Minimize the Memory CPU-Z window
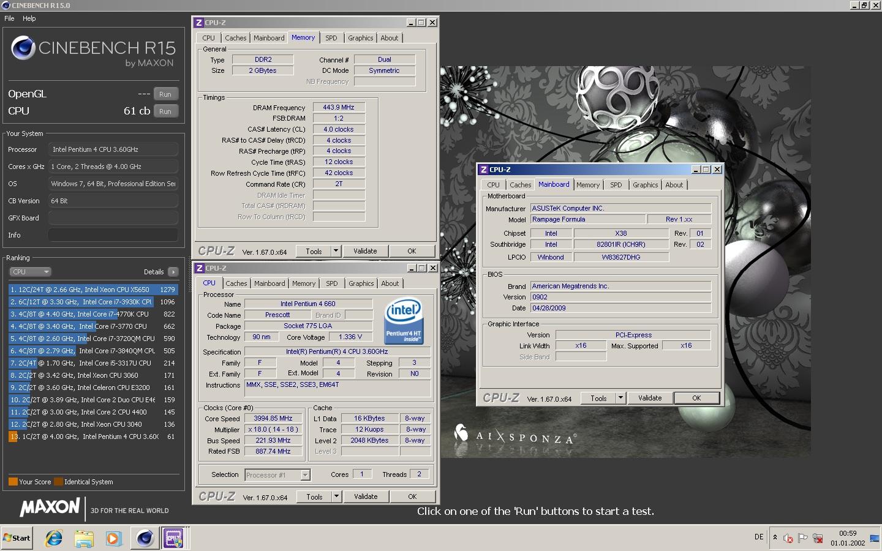 coord(411,23)
